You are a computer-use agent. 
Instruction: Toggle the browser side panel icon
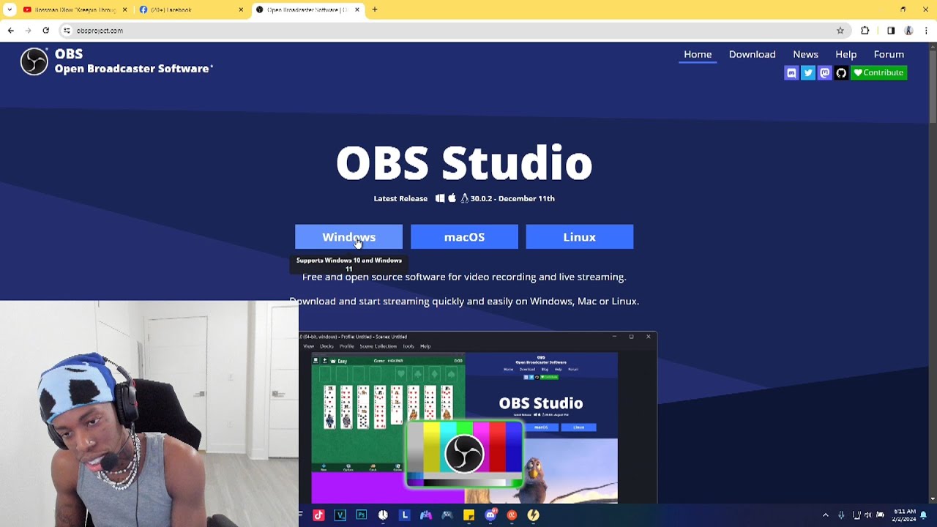(x=891, y=31)
